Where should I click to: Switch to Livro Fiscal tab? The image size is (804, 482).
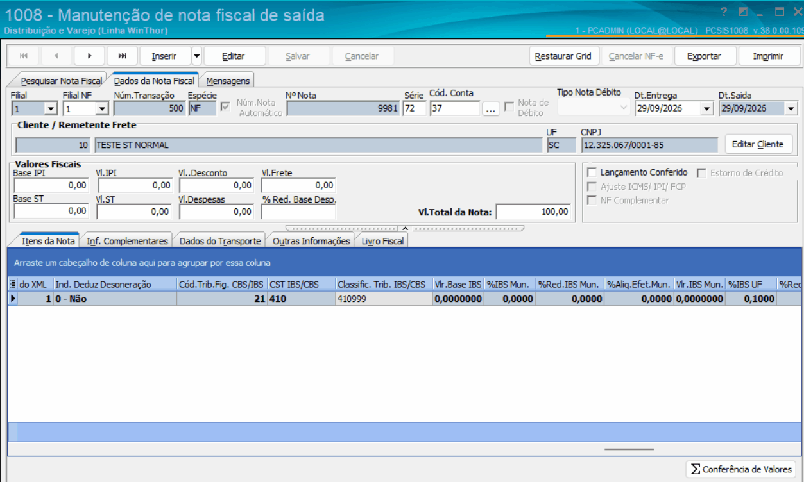click(382, 241)
